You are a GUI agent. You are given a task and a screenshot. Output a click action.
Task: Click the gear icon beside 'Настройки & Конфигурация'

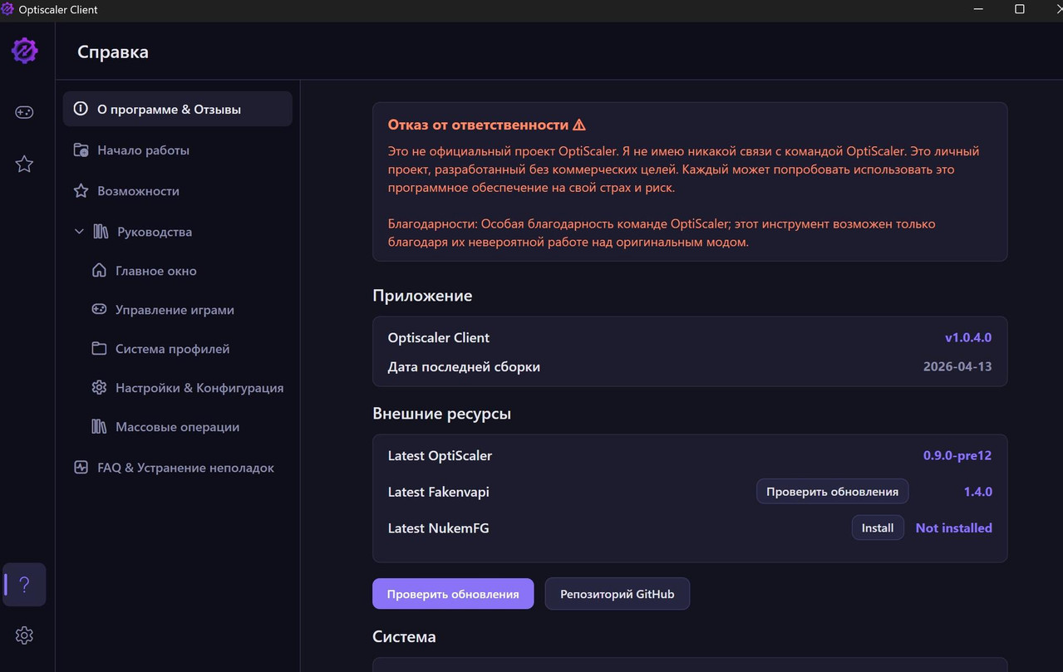click(99, 388)
